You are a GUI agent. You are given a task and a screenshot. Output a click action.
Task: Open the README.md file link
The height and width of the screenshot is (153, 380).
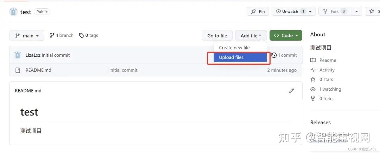38,70
